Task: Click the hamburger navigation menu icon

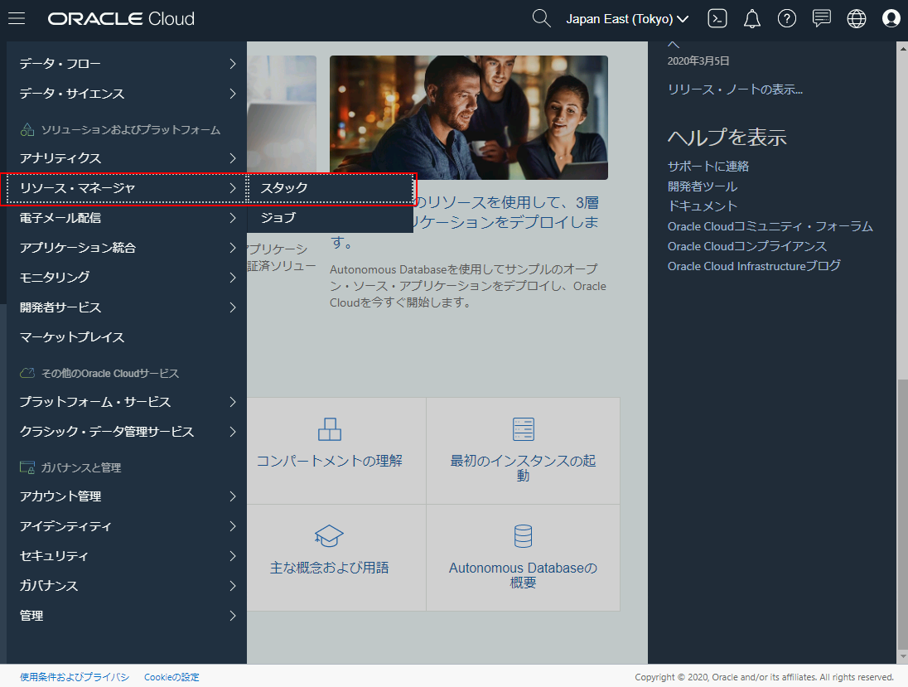Action: point(17,17)
